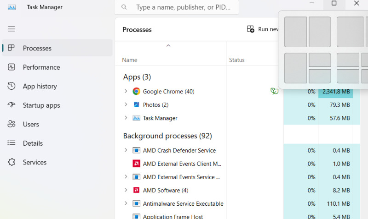Select the AMD External Events Client row name

182,164
